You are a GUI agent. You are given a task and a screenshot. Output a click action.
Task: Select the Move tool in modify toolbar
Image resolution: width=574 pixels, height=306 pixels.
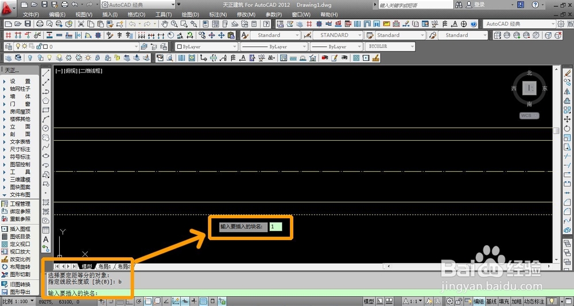(x=567, y=119)
